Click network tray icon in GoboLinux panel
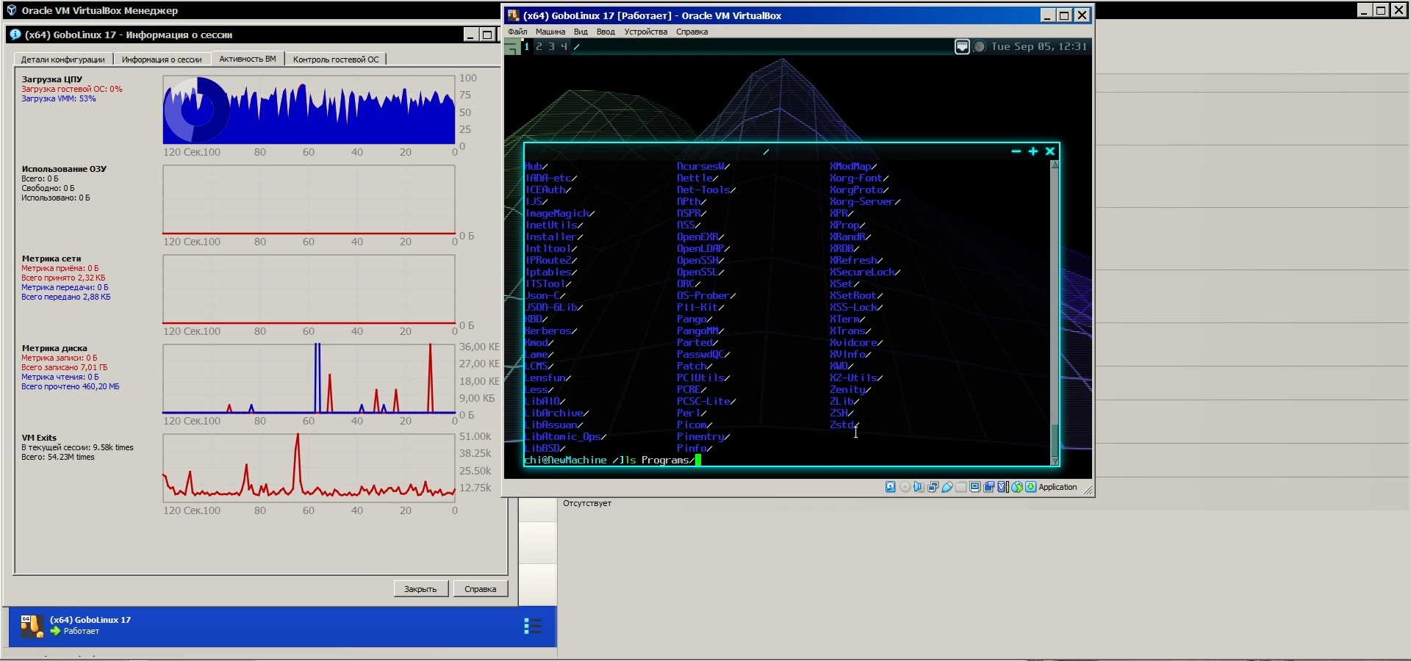1411x661 pixels. [962, 47]
